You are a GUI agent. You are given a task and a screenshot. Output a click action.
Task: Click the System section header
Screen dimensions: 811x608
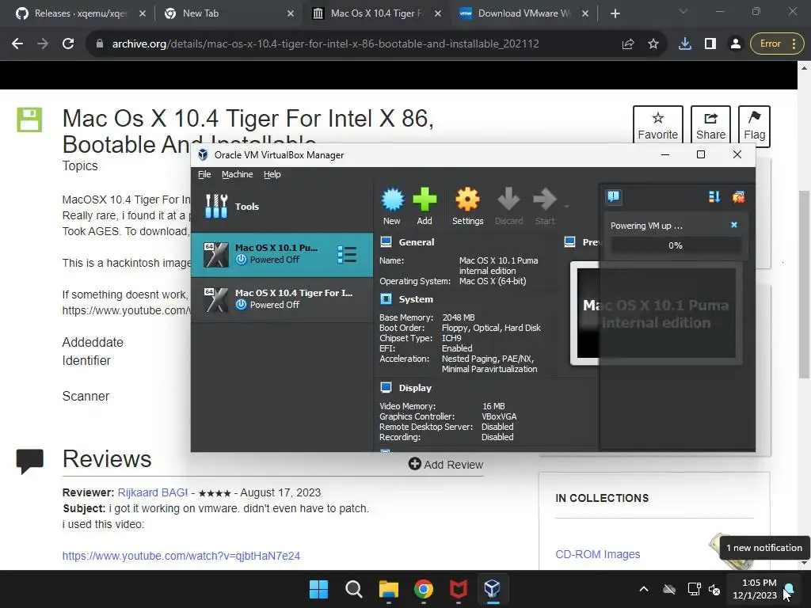pyautogui.click(x=416, y=299)
